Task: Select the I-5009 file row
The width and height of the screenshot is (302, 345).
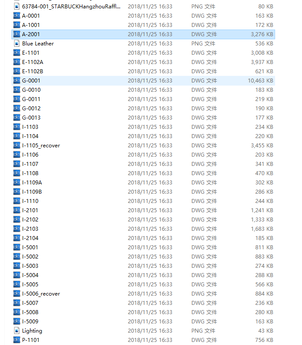Action: click(30, 322)
